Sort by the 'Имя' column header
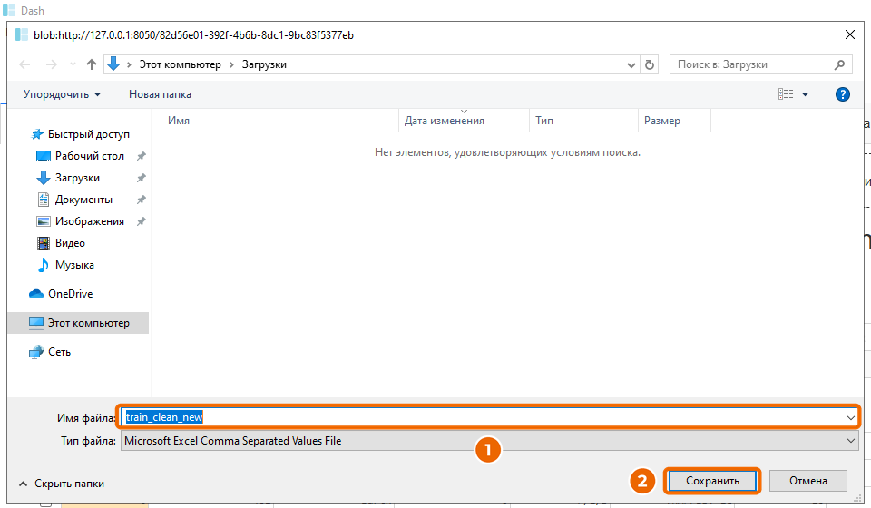This screenshot has width=871, height=508. click(179, 121)
